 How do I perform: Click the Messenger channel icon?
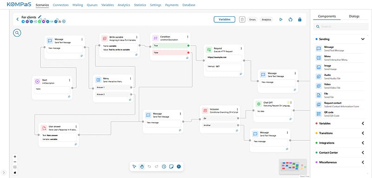pos(44,21)
